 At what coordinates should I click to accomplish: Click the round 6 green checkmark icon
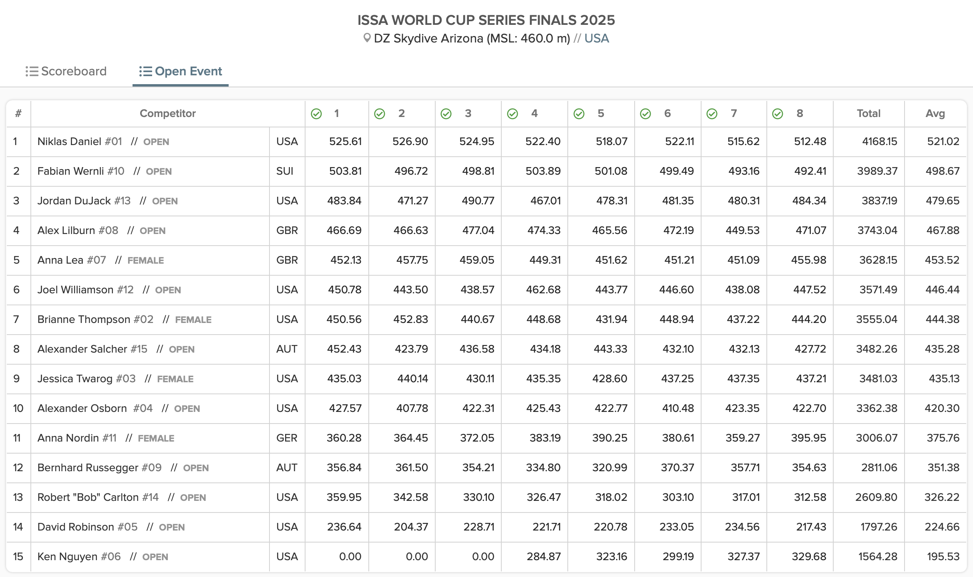tap(645, 114)
